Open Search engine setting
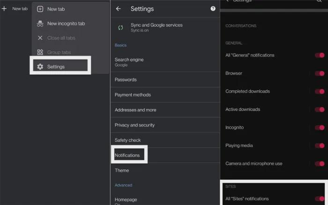Viewport: 328px width, 205px height. click(129, 62)
